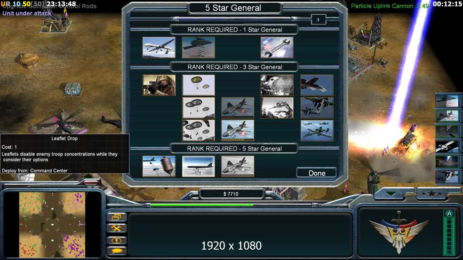Activate the satellite shortcut on right sidebar
Viewport: 463px width, 260px height.
447,146
